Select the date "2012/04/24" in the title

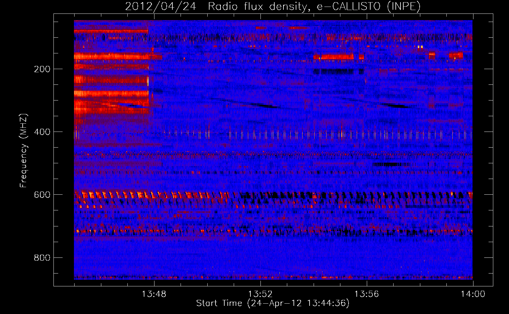pyautogui.click(x=160, y=6)
